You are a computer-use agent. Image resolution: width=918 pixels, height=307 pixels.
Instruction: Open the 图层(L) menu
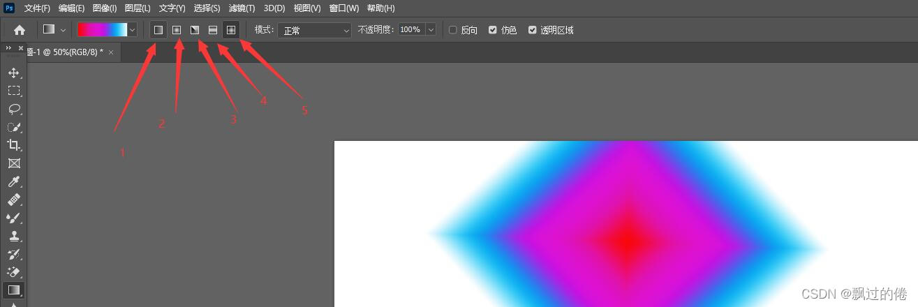[x=138, y=8]
